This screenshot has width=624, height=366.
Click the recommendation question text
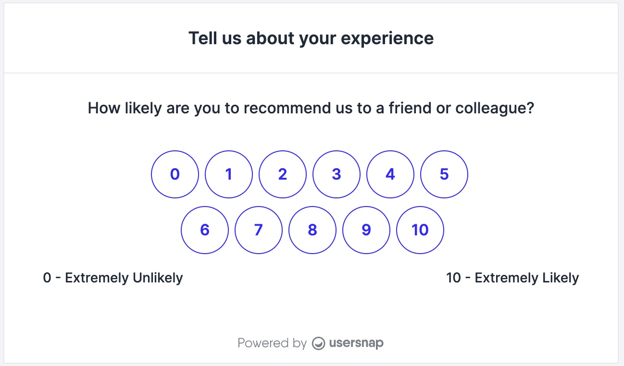click(x=312, y=108)
